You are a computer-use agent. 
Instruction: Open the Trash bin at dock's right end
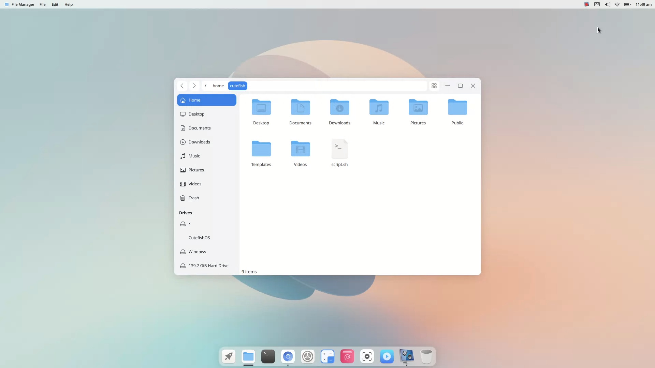point(426,357)
